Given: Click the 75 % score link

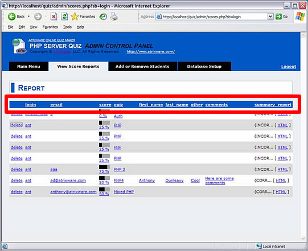Looking at the screenshot, I should pos(104,171).
